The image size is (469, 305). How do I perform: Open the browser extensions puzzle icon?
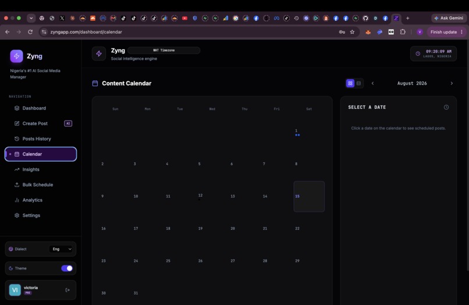pyautogui.click(x=403, y=32)
